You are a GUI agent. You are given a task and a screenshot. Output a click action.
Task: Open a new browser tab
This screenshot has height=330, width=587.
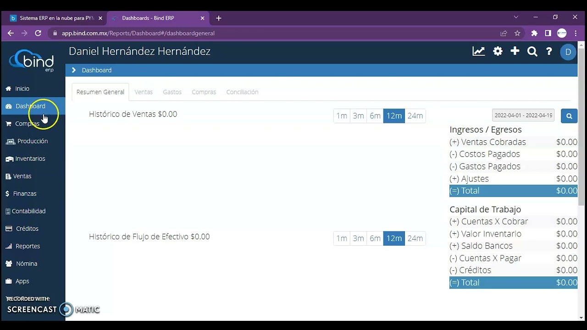click(219, 18)
